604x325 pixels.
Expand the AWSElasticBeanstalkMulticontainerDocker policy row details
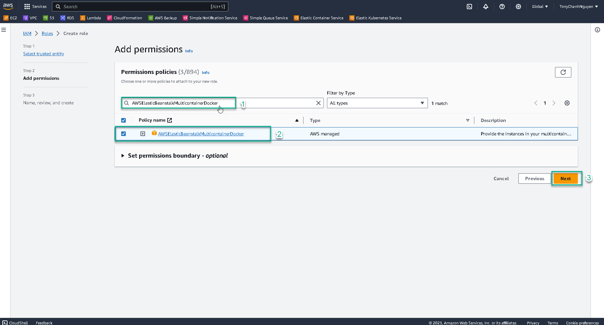[143, 134]
